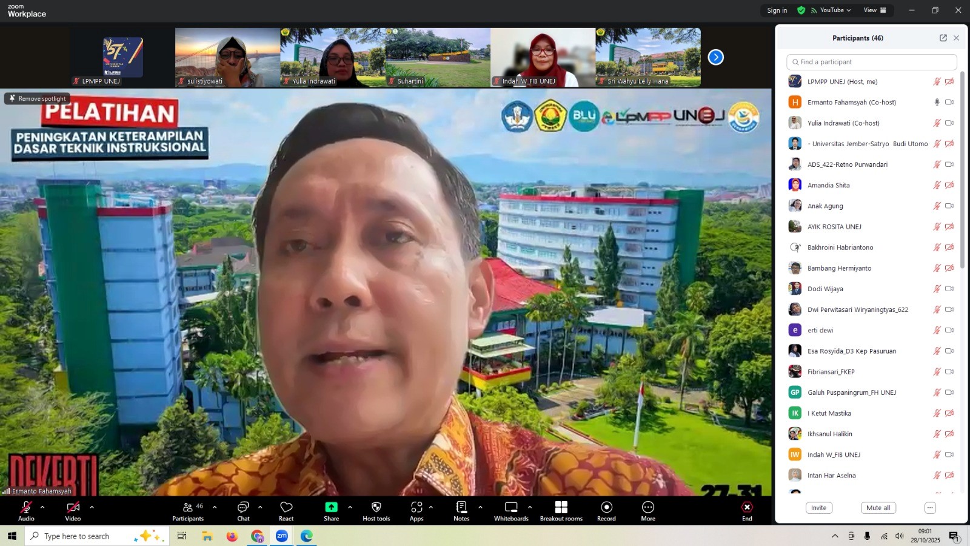This screenshot has height=546, width=970.
Task: Start recording with Record button
Action: [x=606, y=510]
